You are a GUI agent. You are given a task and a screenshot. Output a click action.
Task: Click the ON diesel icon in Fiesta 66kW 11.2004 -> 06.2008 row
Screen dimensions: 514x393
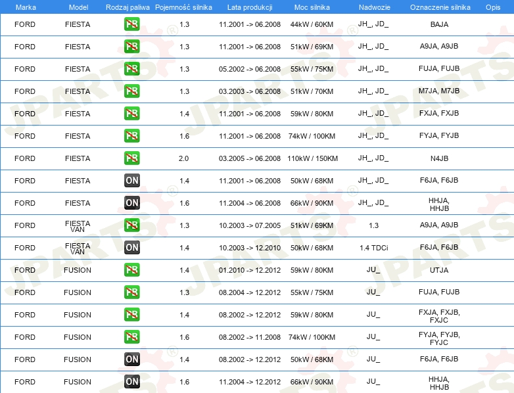(131, 203)
